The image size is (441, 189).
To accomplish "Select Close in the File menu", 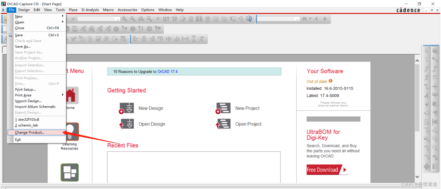I will tap(37, 28).
